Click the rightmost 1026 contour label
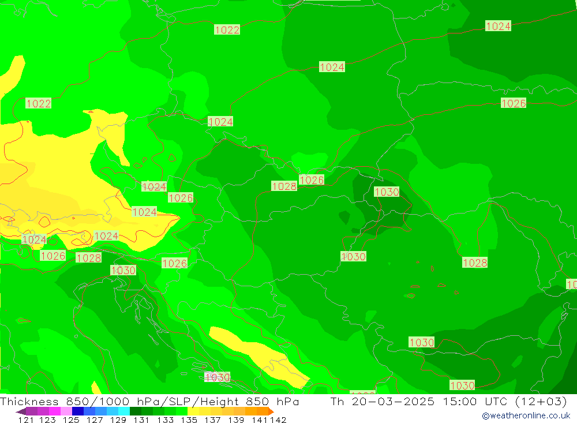 [514, 103]
